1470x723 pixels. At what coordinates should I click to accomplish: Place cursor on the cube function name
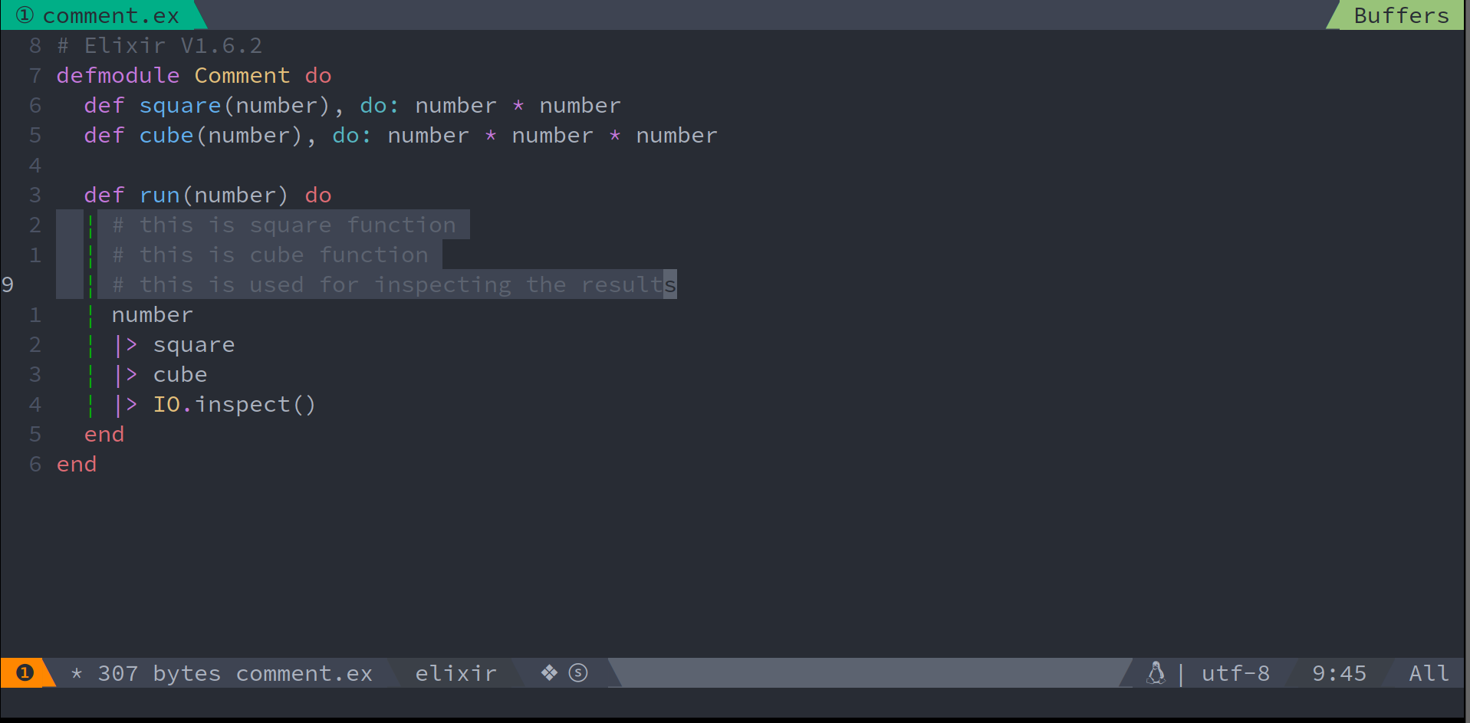click(166, 135)
